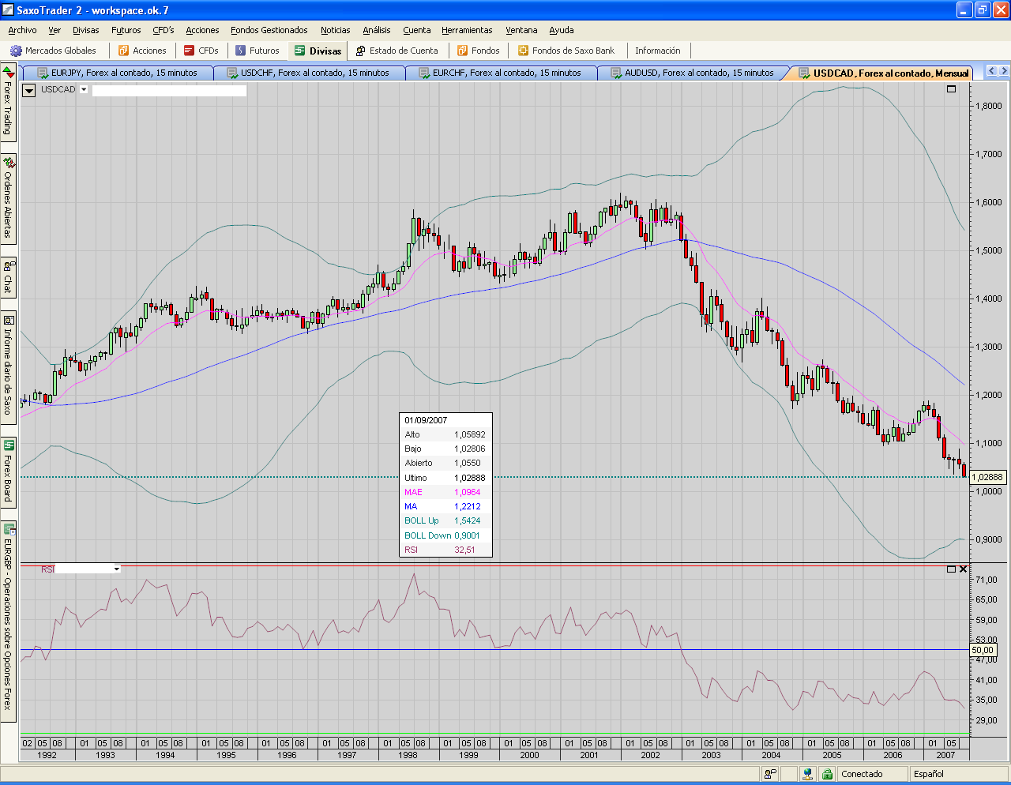Image resolution: width=1011 pixels, height=785 pixels.
Task: Open Estado de Cuenta icon
Action: point(360,51)
